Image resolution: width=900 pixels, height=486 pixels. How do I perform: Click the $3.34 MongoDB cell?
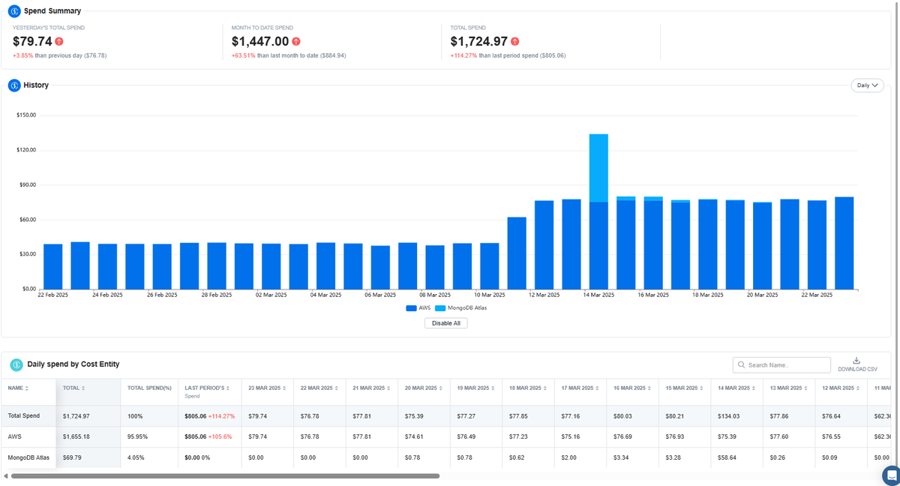click(x=622, y=457)
